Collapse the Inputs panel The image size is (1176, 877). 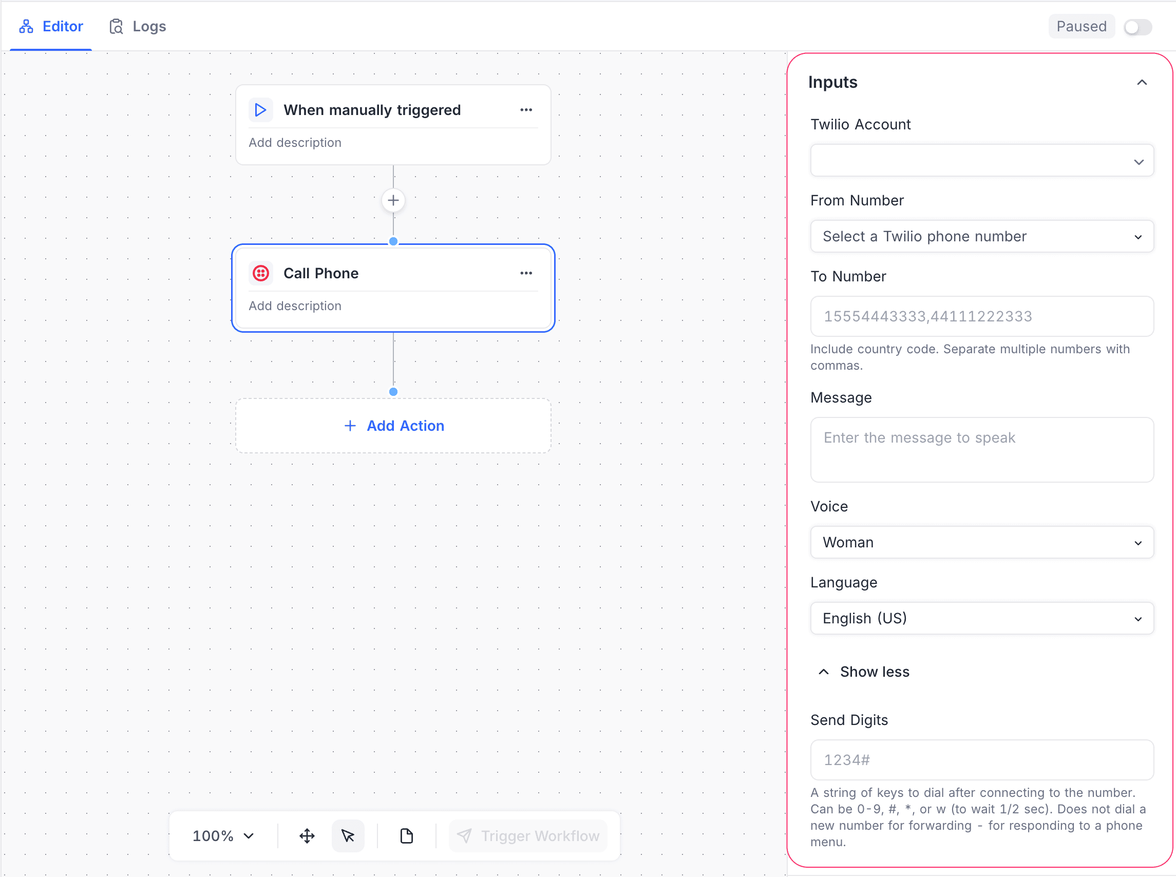click(1142, 82)
